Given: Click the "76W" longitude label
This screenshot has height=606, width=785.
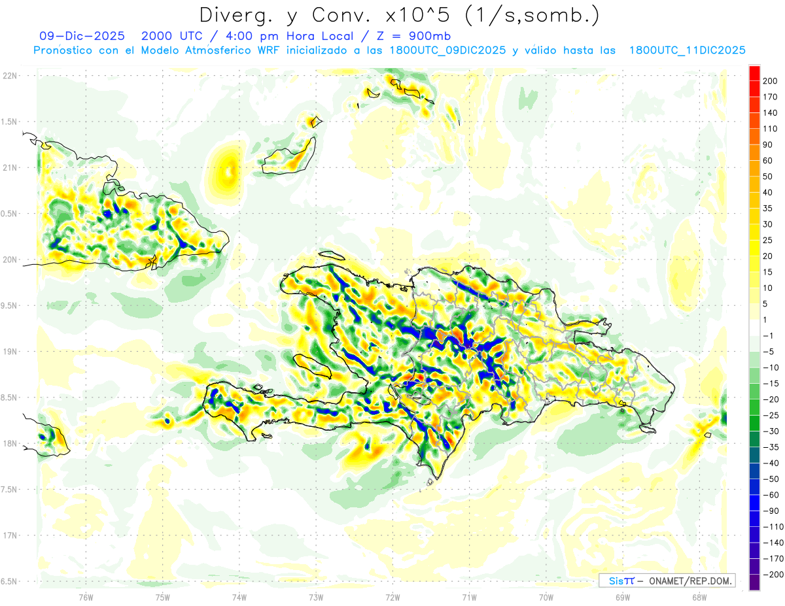Looking at the screenshot, I should 86,597.
